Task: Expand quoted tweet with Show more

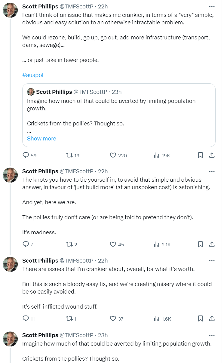Action: point(41,139)
